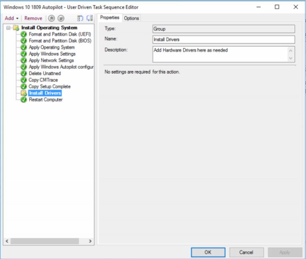The width and height of the screenshot is (306, 259).
Task: Switch to the Properties tab
Action: (110, 18)
